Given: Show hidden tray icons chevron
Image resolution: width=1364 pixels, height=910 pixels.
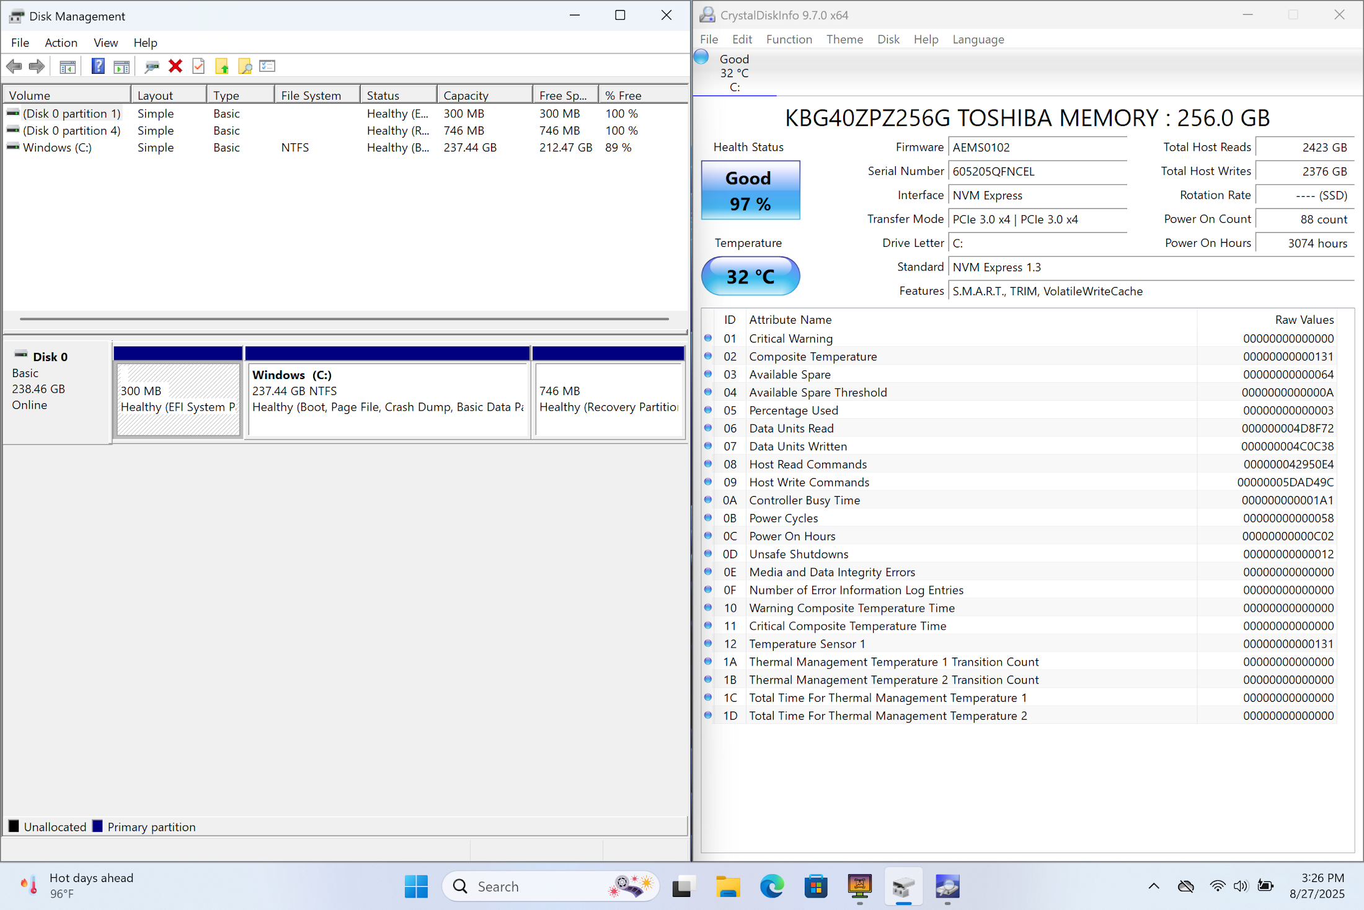Looking at the screenshot, I should coord(1154,886).
